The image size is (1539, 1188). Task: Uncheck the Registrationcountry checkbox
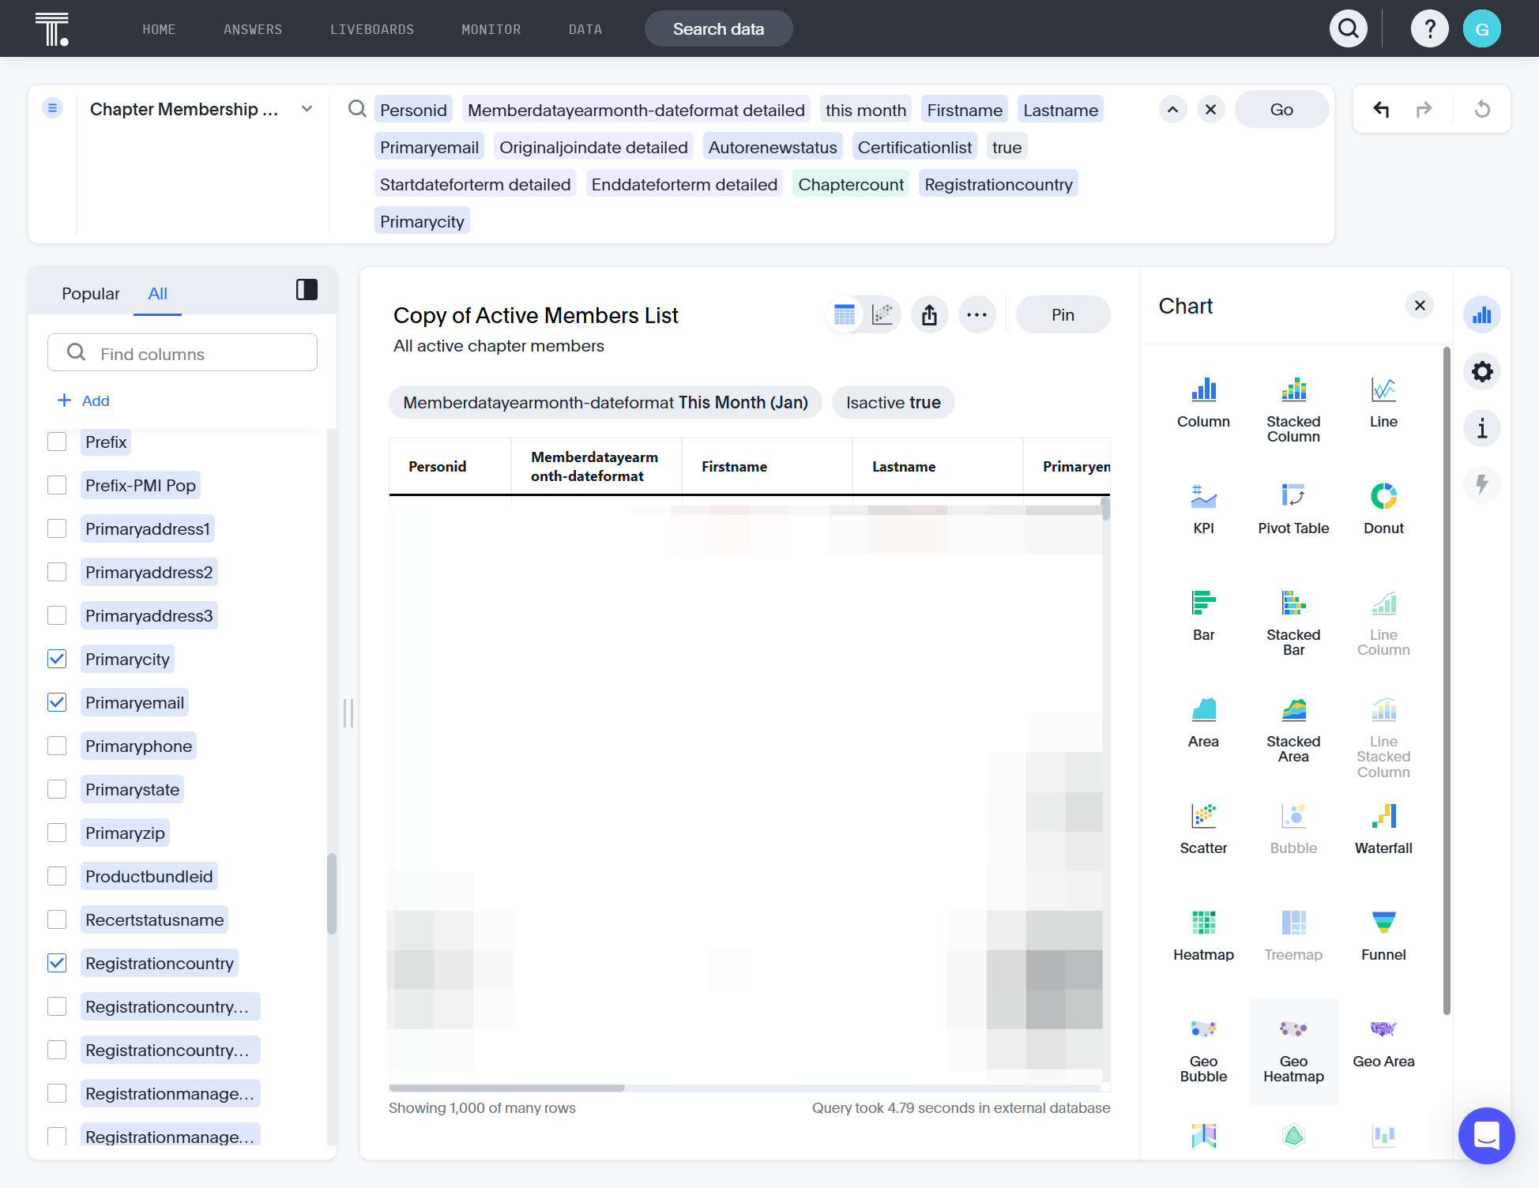tap(57, 963)
